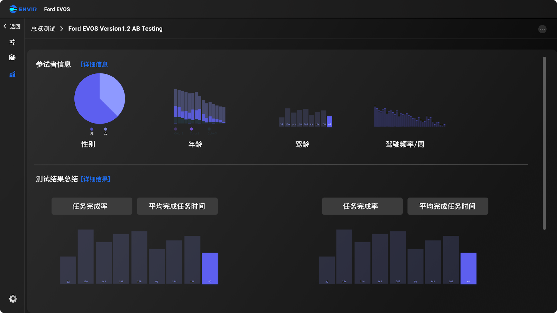Viewport: 557px width, 313px height.
Task: Switch to the left 任务完成率 tab
Action: click(92, 206)
